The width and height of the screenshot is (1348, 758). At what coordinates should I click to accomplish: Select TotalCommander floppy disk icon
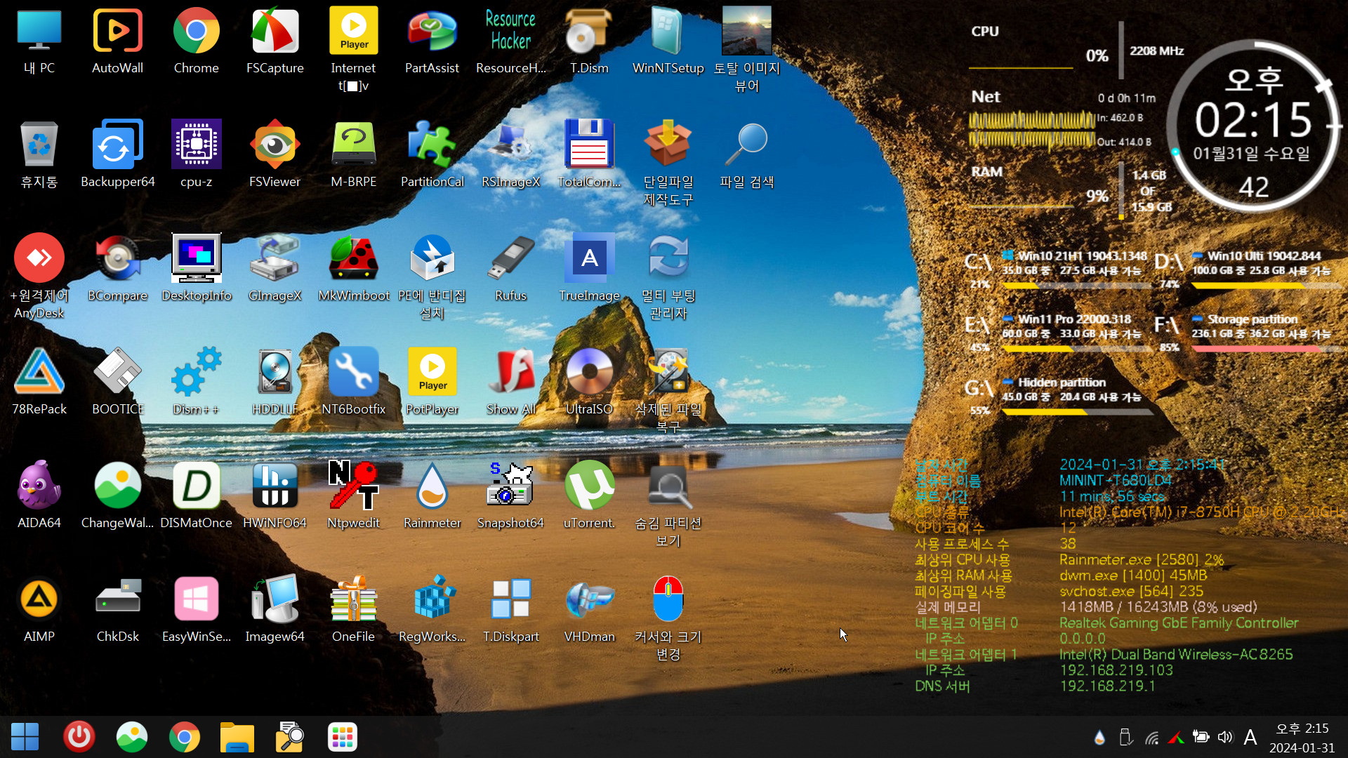point(589,154)
